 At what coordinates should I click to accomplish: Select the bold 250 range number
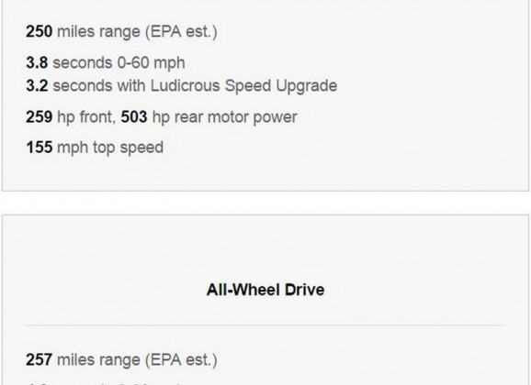coord(40,31)
